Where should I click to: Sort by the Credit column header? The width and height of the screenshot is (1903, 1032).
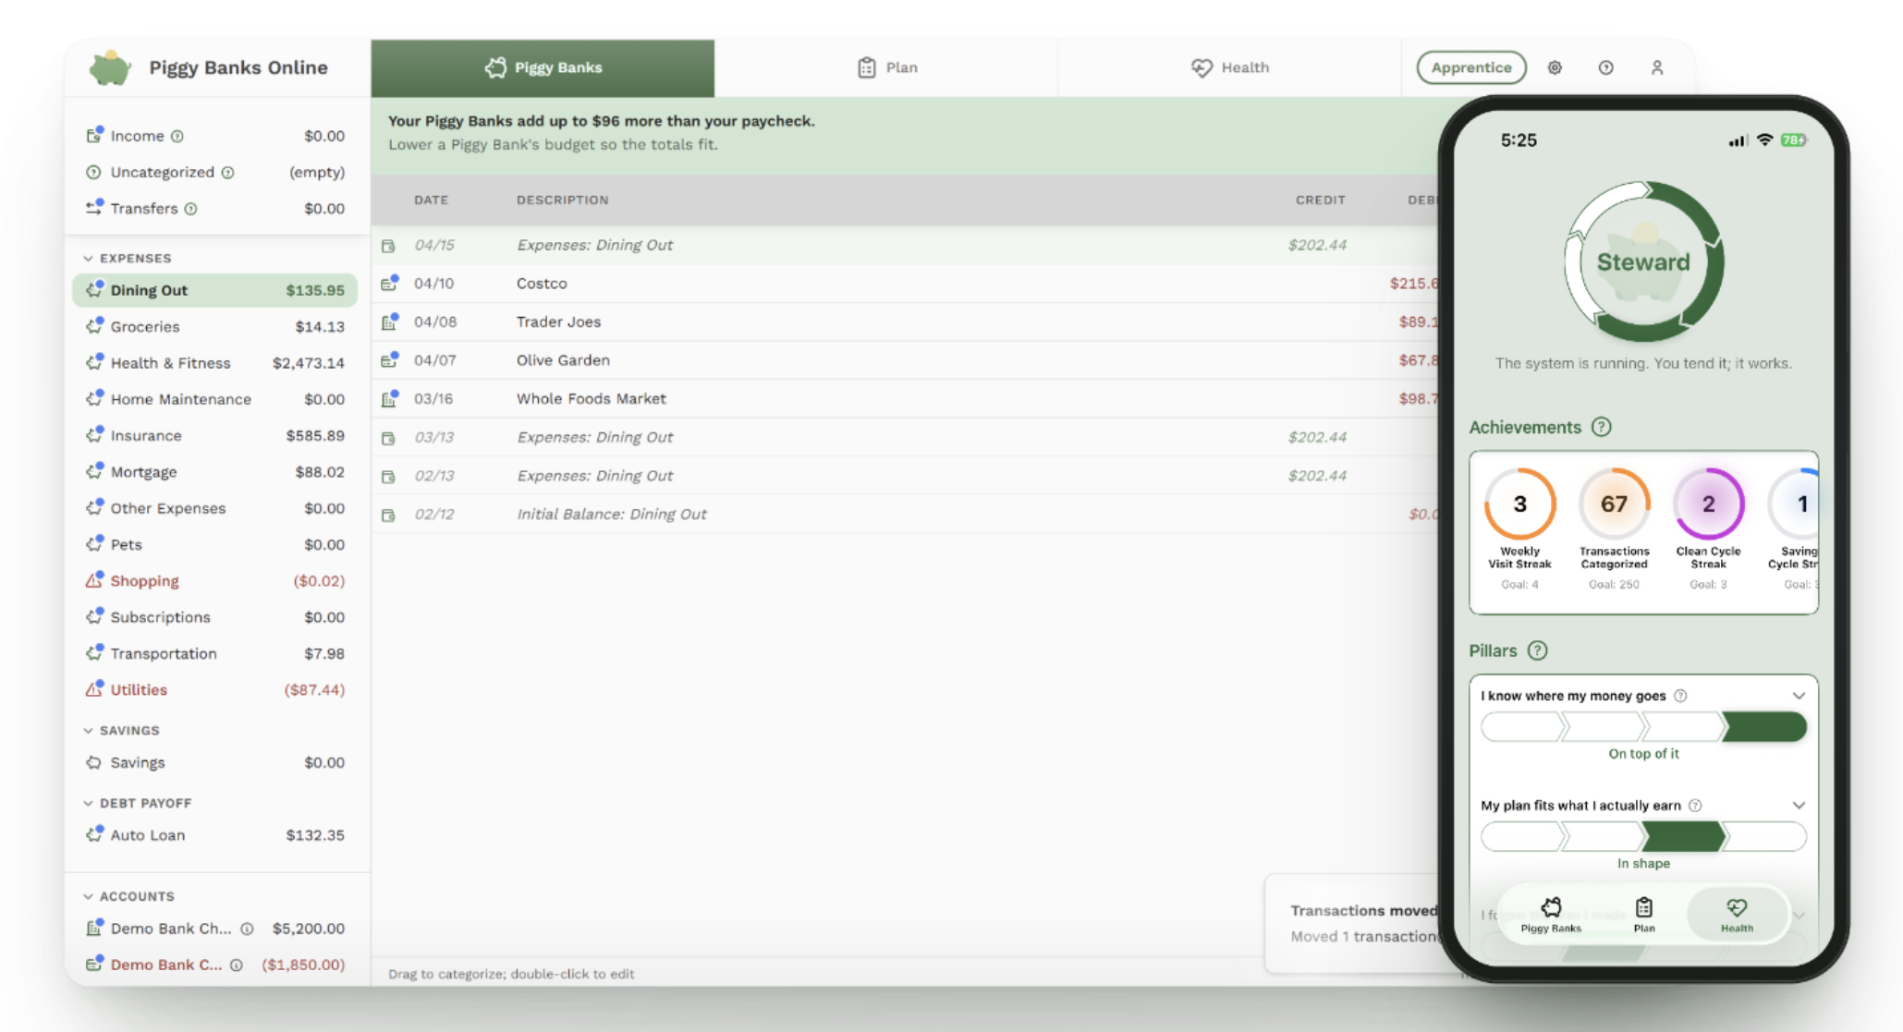pyautogui.click(x=1320, y=200)
